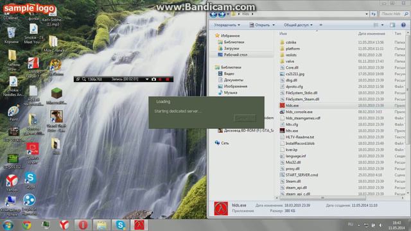This screenshot has height=231, width=411.
Task: Open the cstrike folder
Action: pyautogui.click(x=291, y=42)
